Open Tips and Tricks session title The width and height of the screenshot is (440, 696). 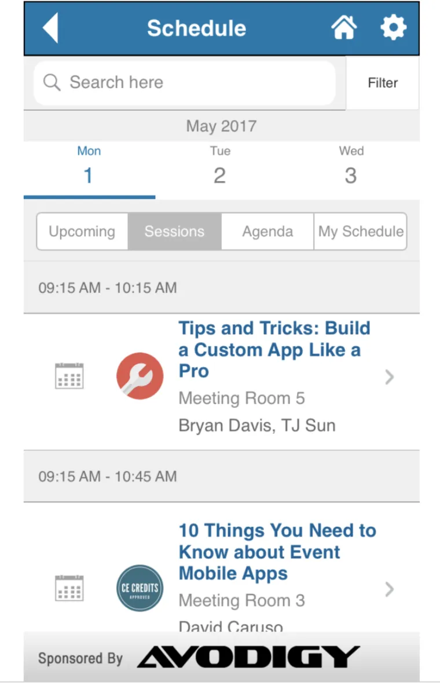273,349
